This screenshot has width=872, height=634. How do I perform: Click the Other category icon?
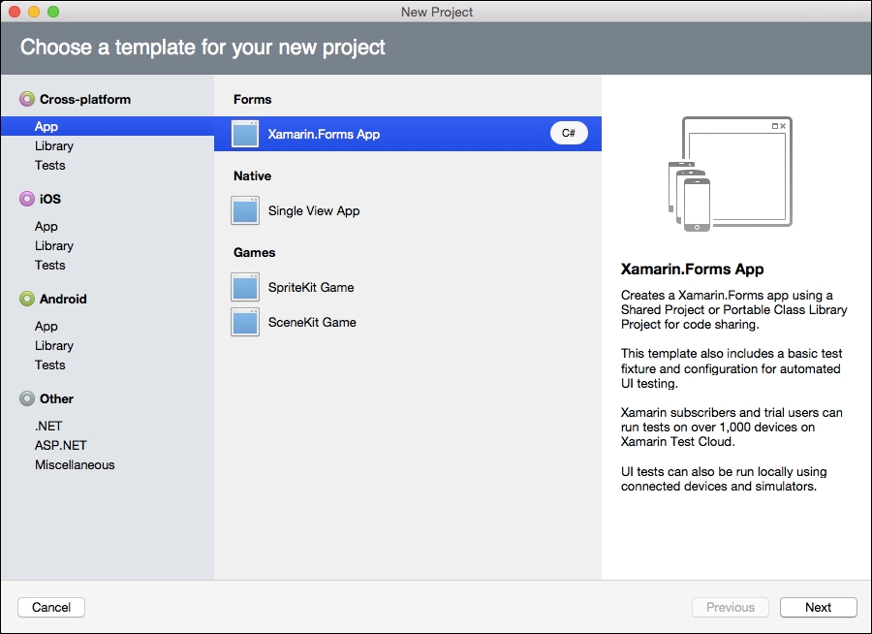[x=27, y=398]
